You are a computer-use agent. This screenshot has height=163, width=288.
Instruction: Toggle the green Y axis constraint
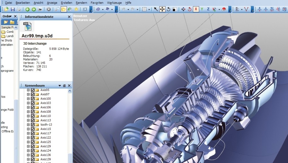click(202, 9)
